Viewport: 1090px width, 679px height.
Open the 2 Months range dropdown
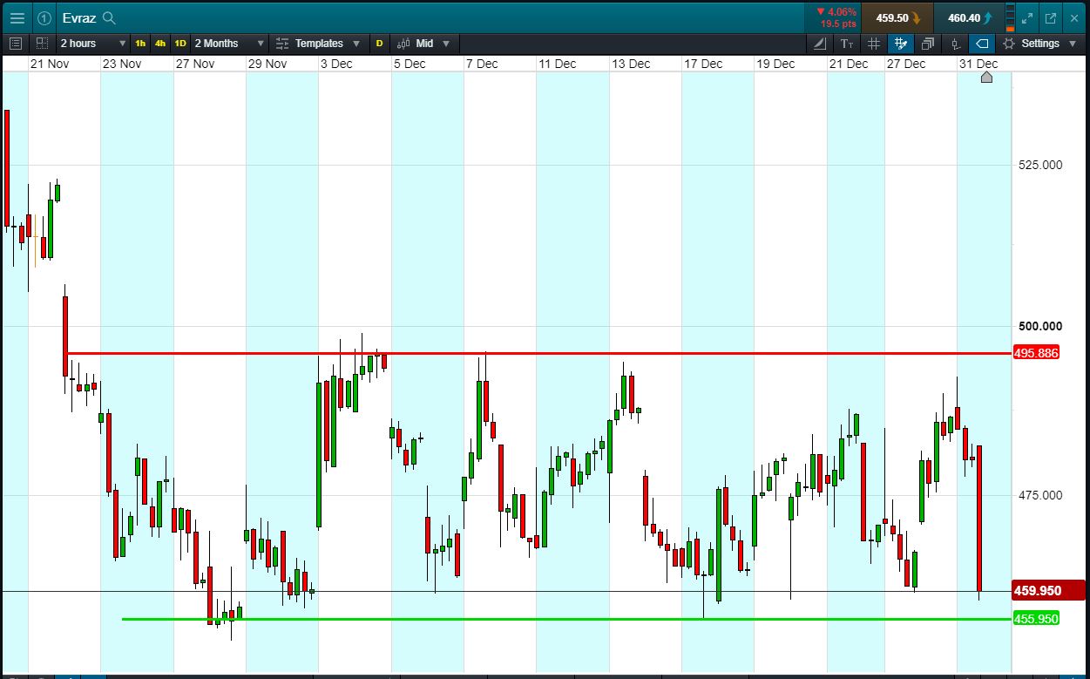click(229, 43)
